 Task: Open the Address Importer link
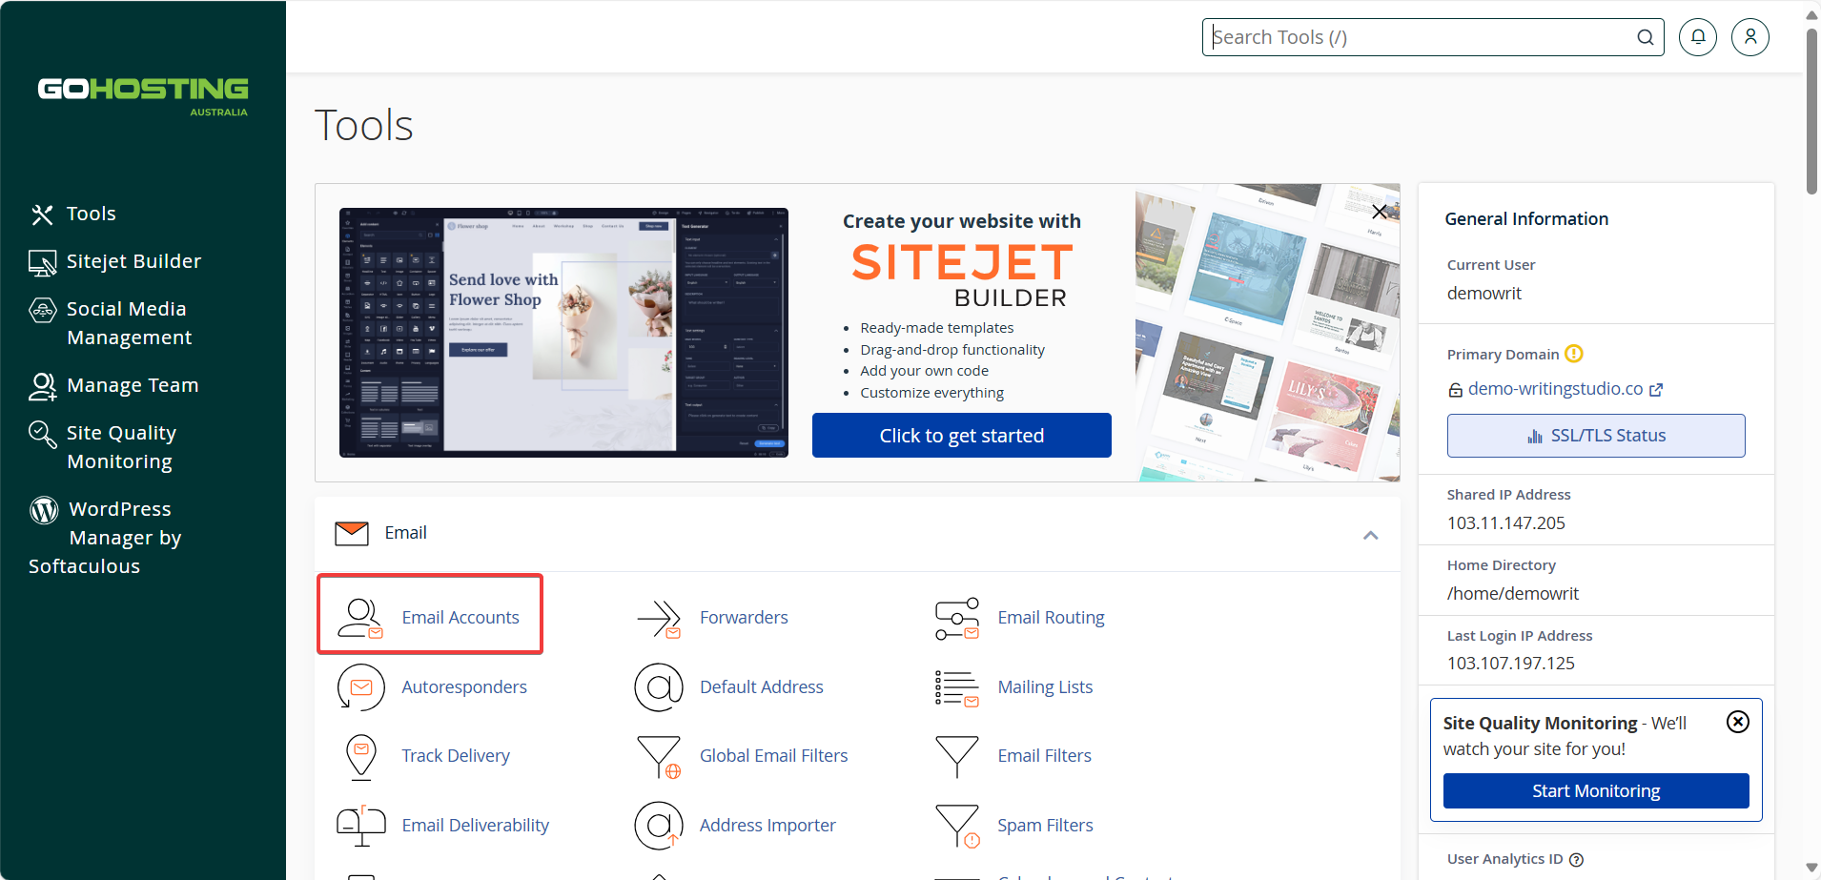(x=767, y=826)
